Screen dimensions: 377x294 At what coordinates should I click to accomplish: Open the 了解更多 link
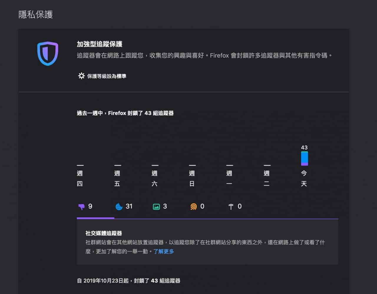pos(164,251)
